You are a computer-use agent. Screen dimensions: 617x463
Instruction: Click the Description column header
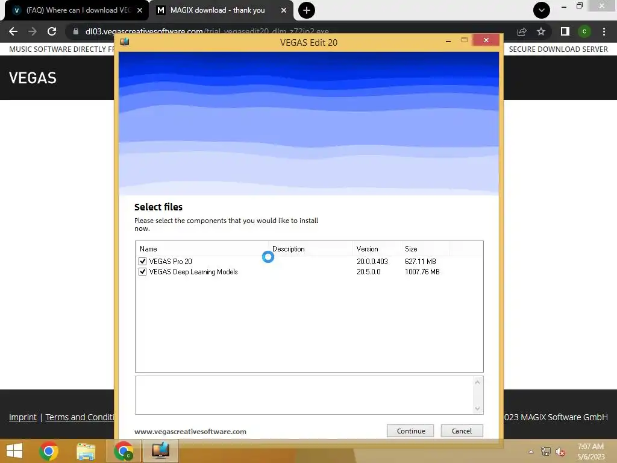click(310, 249)
